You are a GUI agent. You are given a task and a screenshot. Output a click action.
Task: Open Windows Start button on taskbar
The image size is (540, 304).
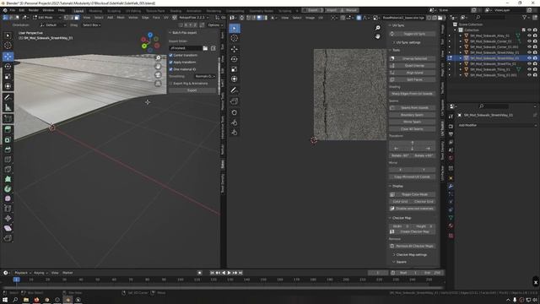(5, 300)
